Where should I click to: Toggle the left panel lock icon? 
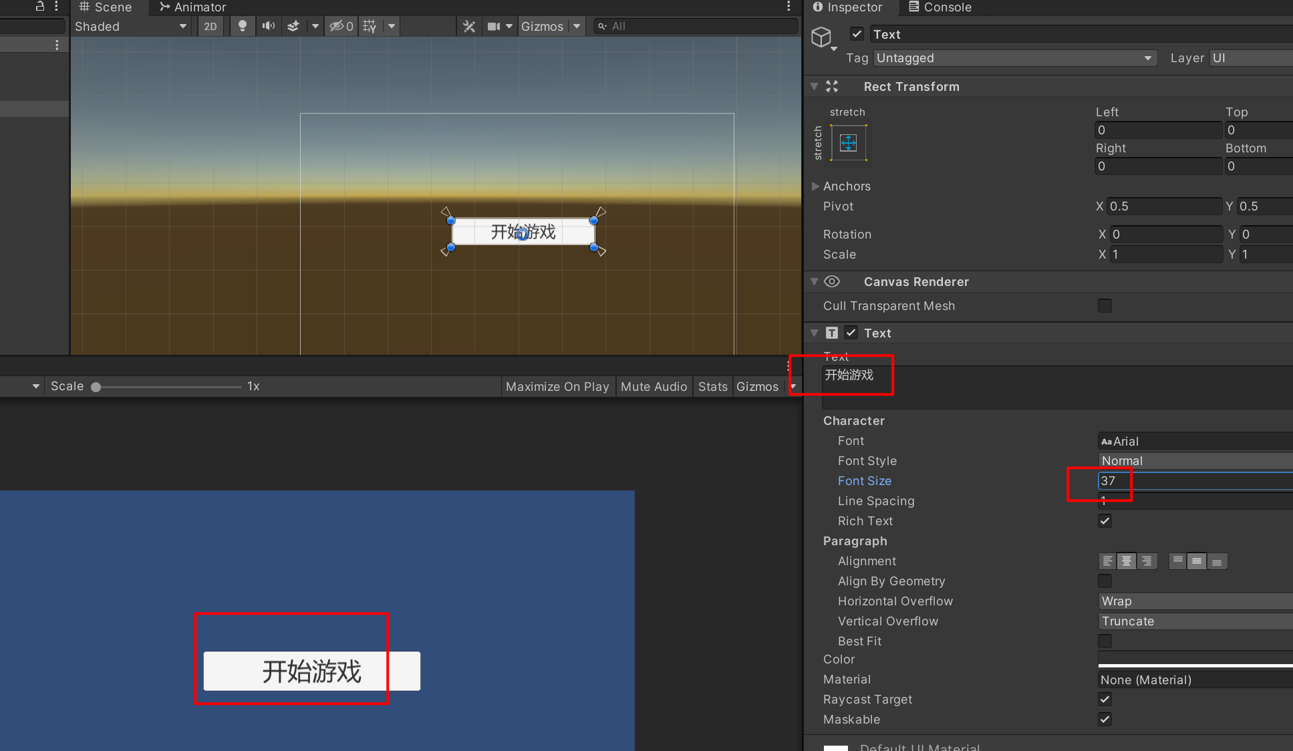click(40, 7)
